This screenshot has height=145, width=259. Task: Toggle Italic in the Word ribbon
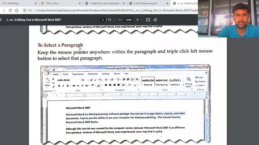(x=63, y=86)
